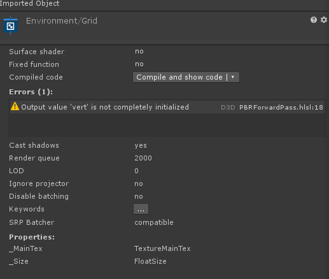Click the Disable batching value no
Screen dimensions: 329x279
[x=139, y=197]
